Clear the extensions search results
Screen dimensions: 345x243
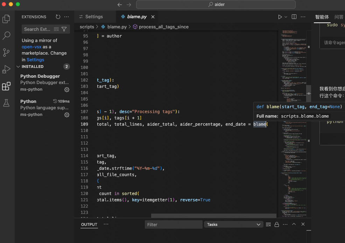[x=56, y=29]
